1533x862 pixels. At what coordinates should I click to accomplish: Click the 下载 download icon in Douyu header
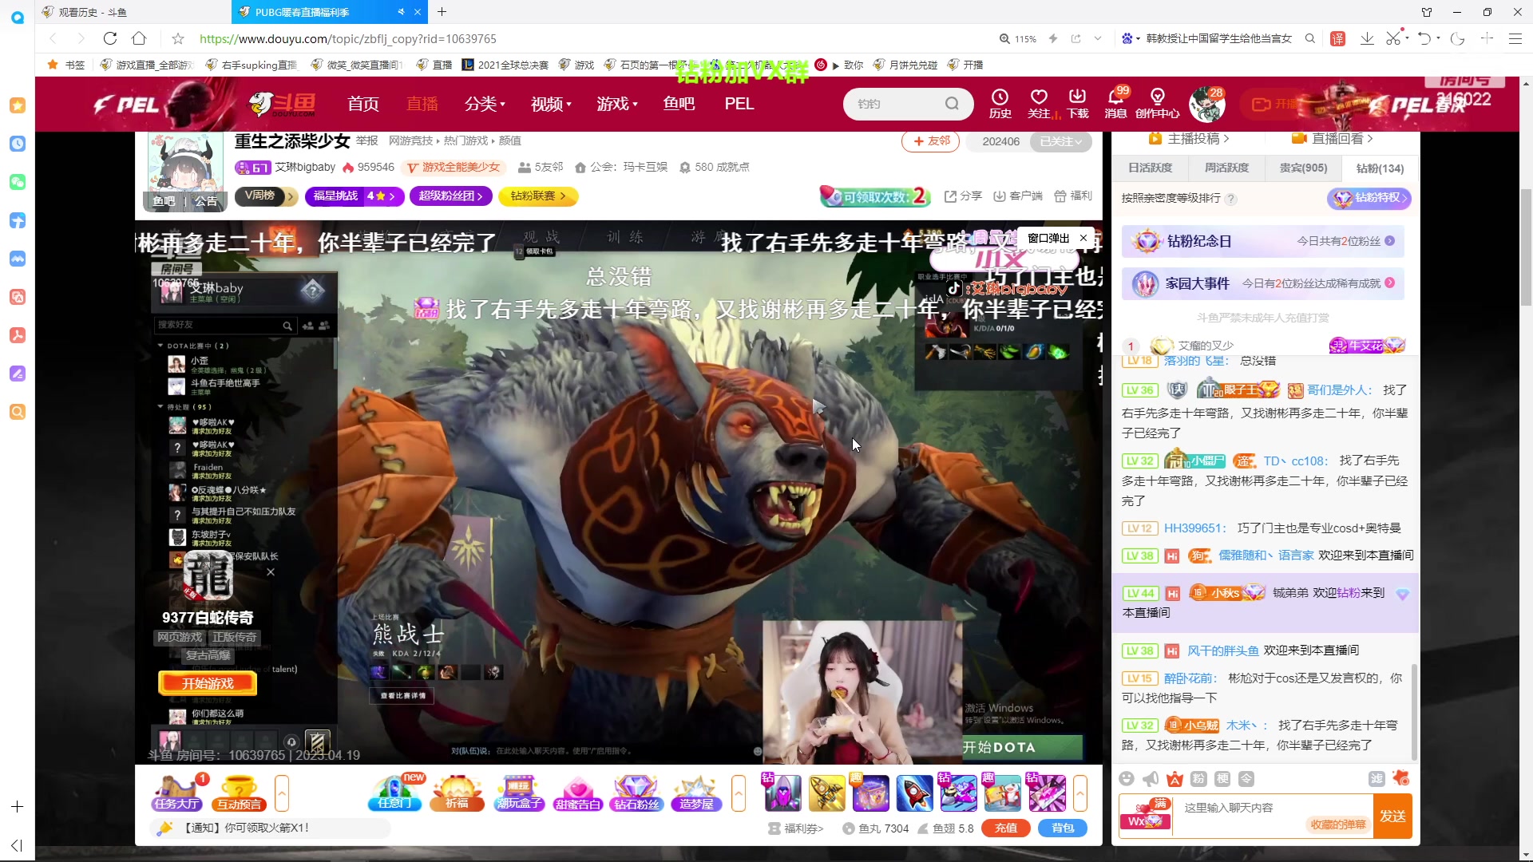click(1078, 104)
